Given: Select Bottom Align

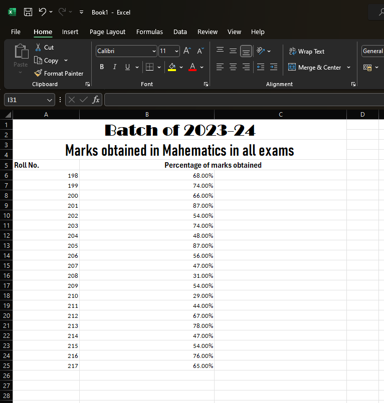Looking at the screenshot, I should pyautogui.click(x=246, y=51).
